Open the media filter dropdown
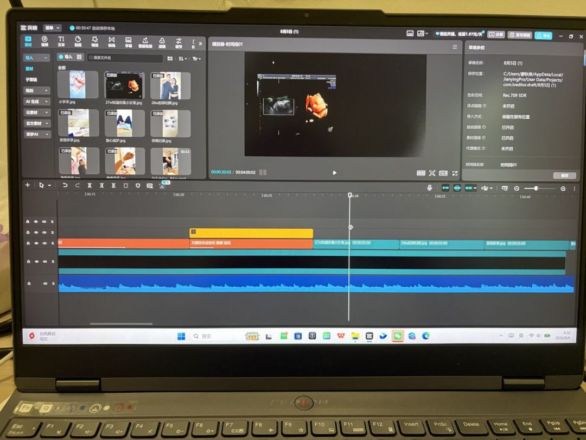This screenshot has height=440, width=586. click(x=196, y=59)
